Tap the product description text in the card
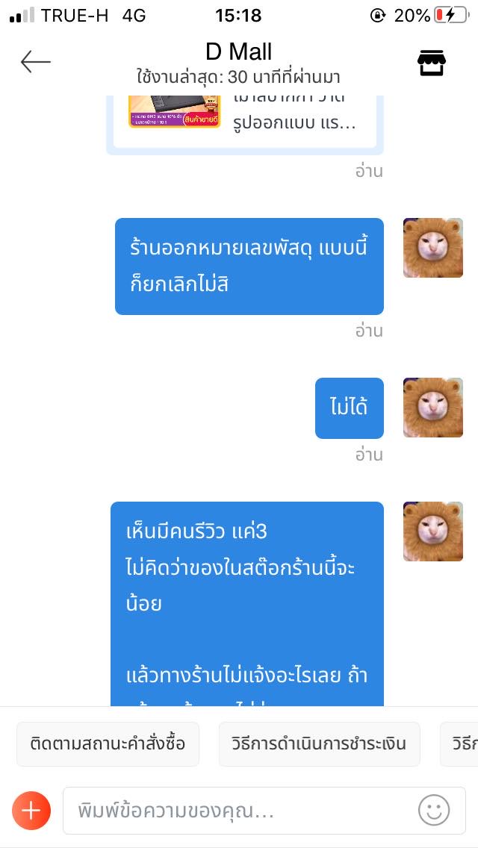478x848 pixels. point(295,113)
